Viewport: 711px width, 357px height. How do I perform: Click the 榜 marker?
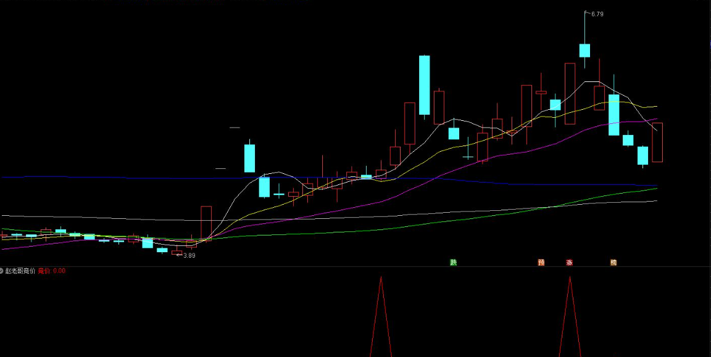click(613, 262)
